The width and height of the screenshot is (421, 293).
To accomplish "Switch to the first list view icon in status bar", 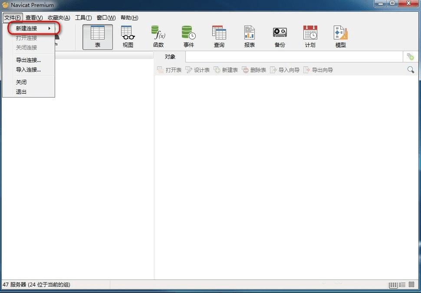I will pos(393,285).
